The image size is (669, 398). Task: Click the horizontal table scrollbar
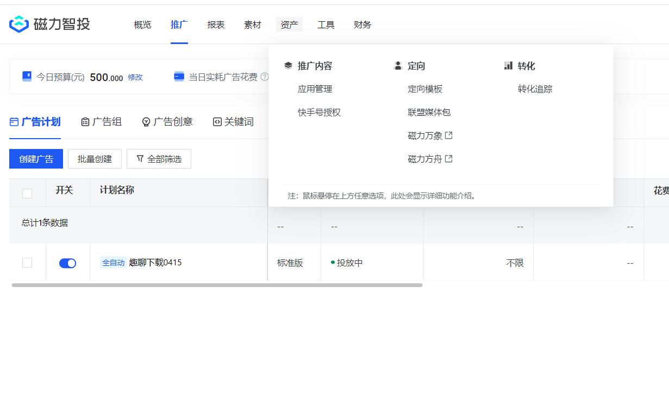point(217,285)
